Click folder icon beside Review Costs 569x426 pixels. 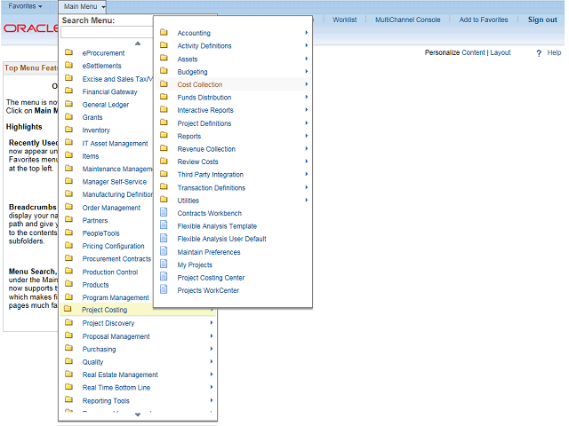pyautogui.click(x=164, y=161)
